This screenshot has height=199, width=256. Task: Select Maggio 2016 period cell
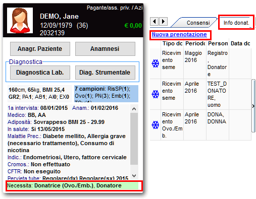pos(195,63)
